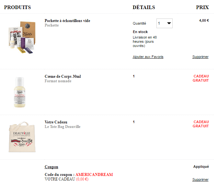Click the DÉTAILS column header
Viewport: 217px width, 185px height.
click(x=144, y=7)
